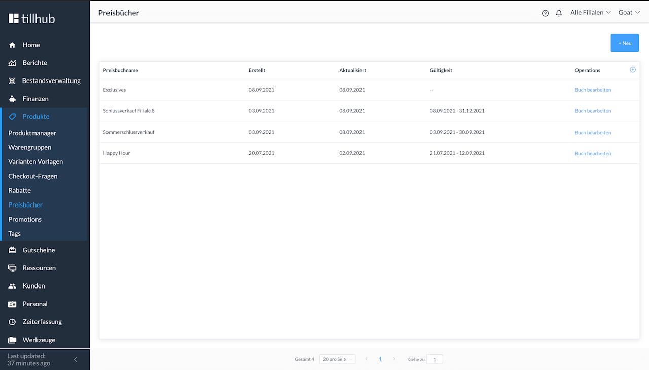The height and width of the screenshot is (370, 649).
Task: Click the Home icon in sidebar
Action: 12,45
